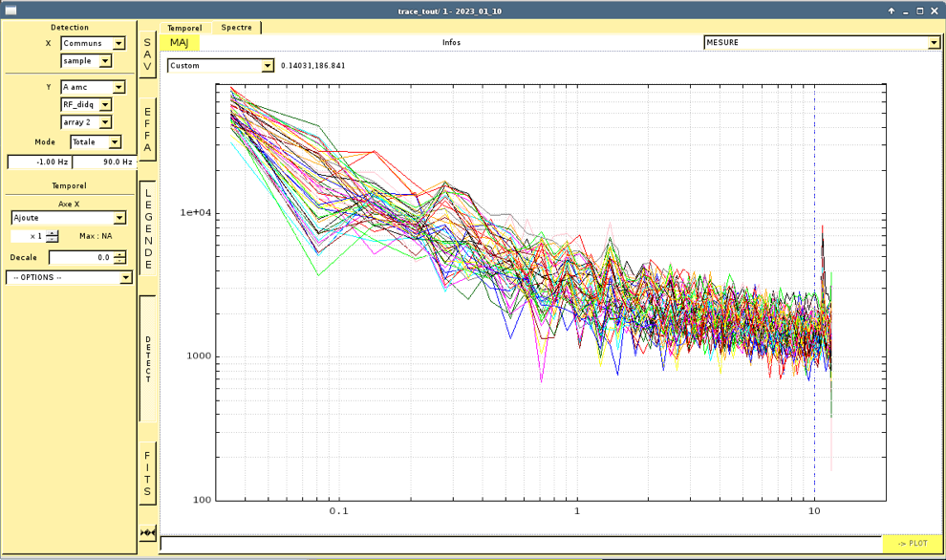Image resolution: width=946 pixels, height=560 pixels.
Task: Open the window menu icon in title bar
Action: 11,11
